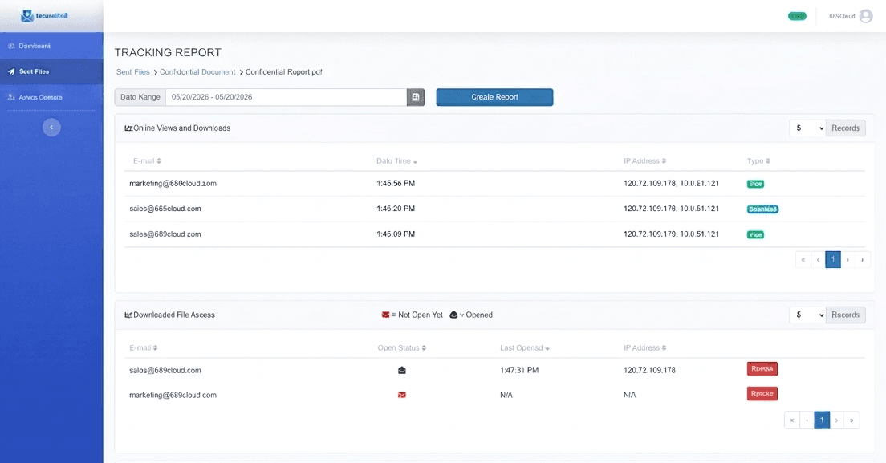Go to Sent Files breadcrumb link

tap(132, 72)
